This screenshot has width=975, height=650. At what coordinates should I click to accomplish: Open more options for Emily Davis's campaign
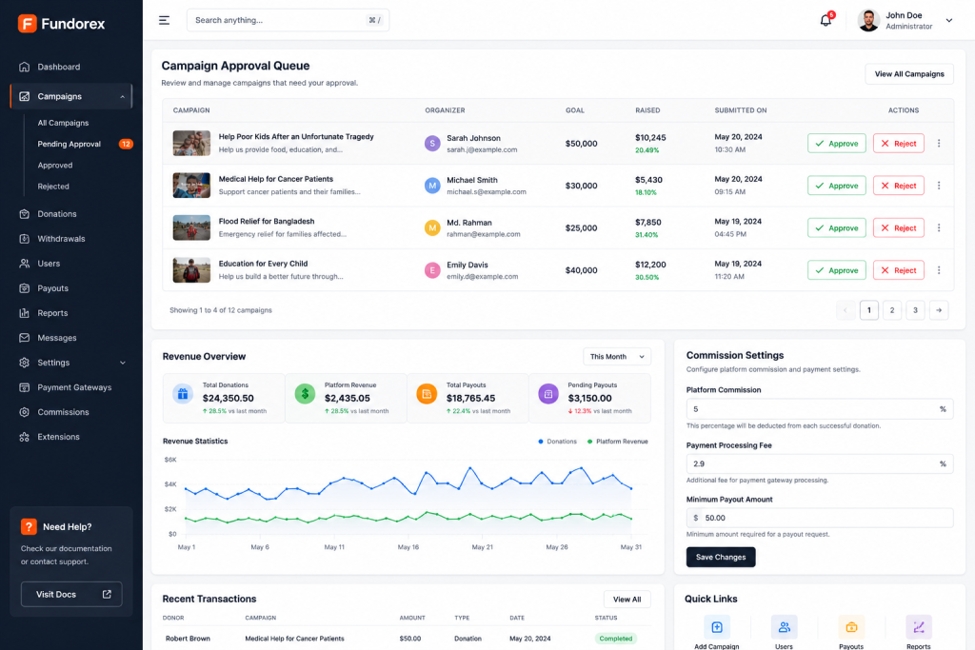tap(939, 270)
